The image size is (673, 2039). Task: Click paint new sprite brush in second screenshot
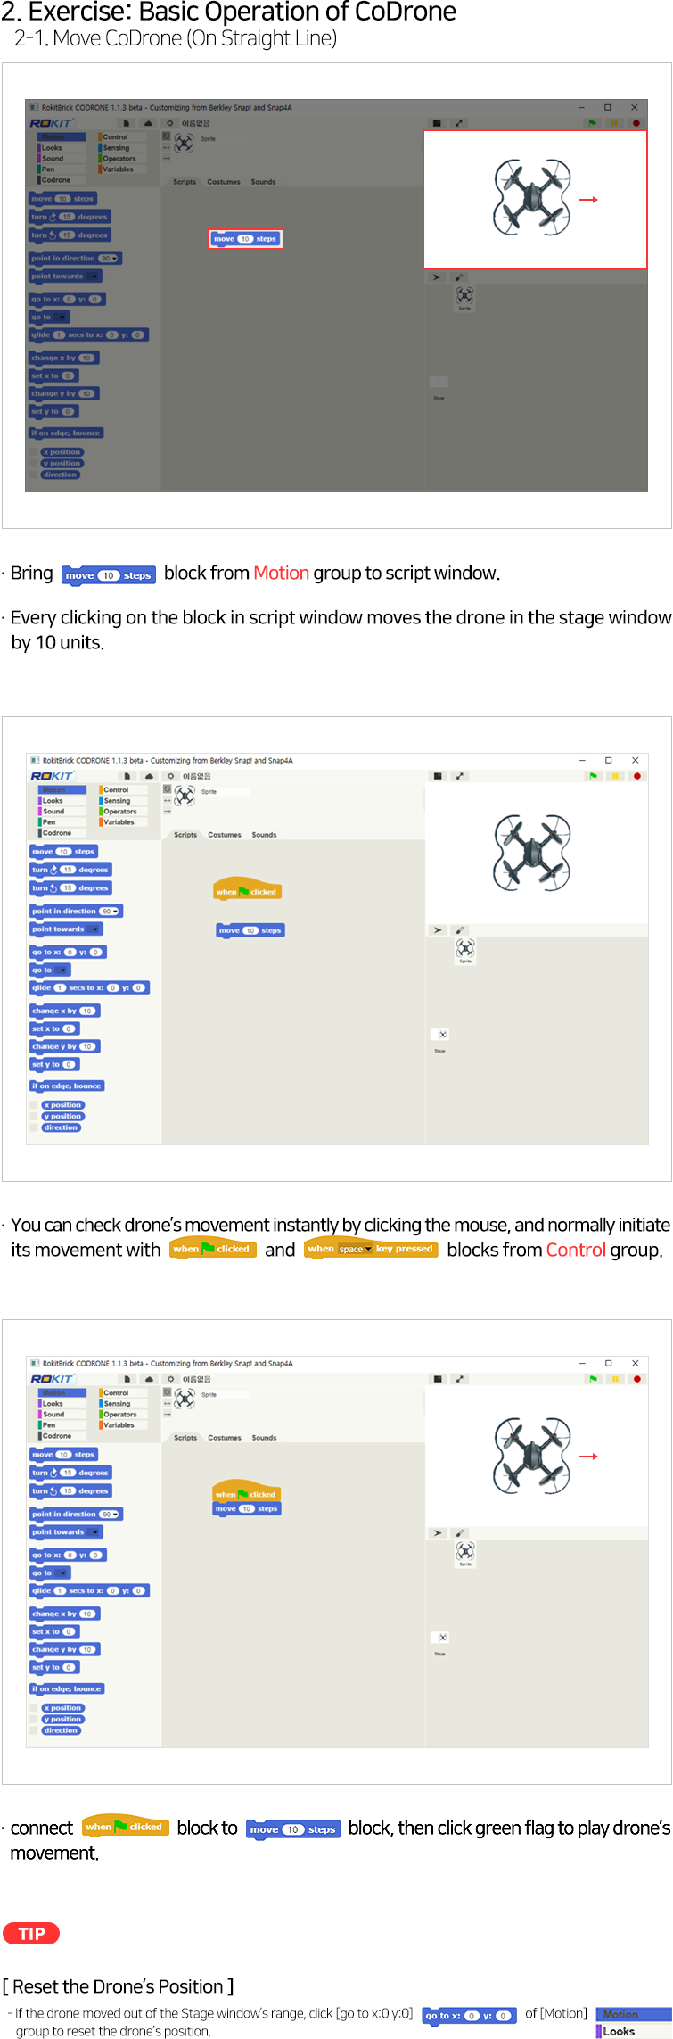(460, 929)
